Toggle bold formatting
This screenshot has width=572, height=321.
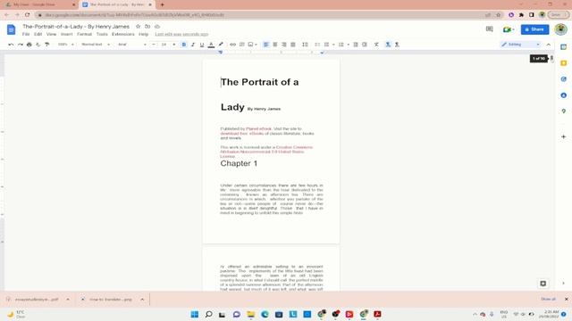coord(184,45)
